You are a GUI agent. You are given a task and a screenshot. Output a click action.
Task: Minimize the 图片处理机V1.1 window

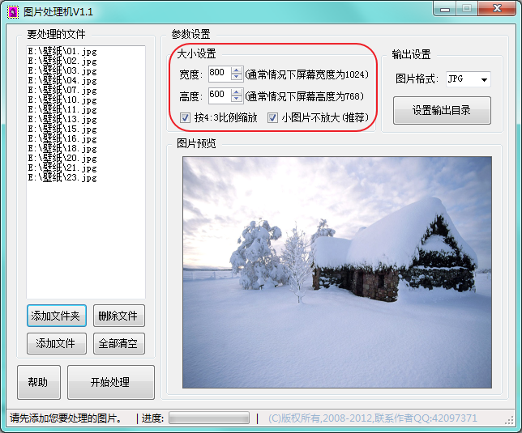[x=445, y=9]
